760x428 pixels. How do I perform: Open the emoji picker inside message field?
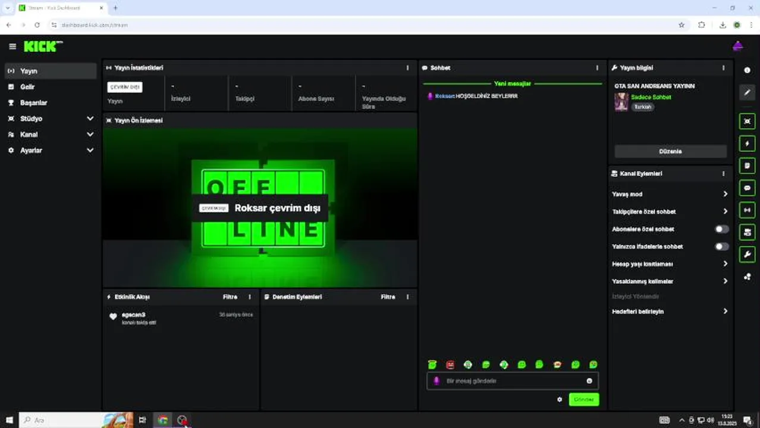(589, 381)
